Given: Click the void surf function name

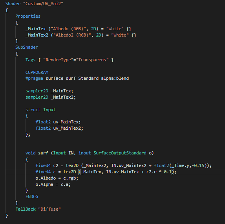Looking at the screenshot, I should [x=43, y=153].
